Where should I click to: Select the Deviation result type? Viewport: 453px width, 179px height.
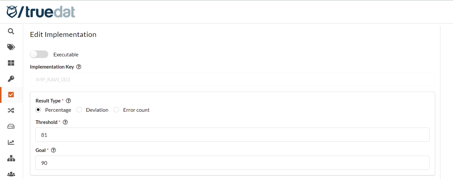click(79, 110)
